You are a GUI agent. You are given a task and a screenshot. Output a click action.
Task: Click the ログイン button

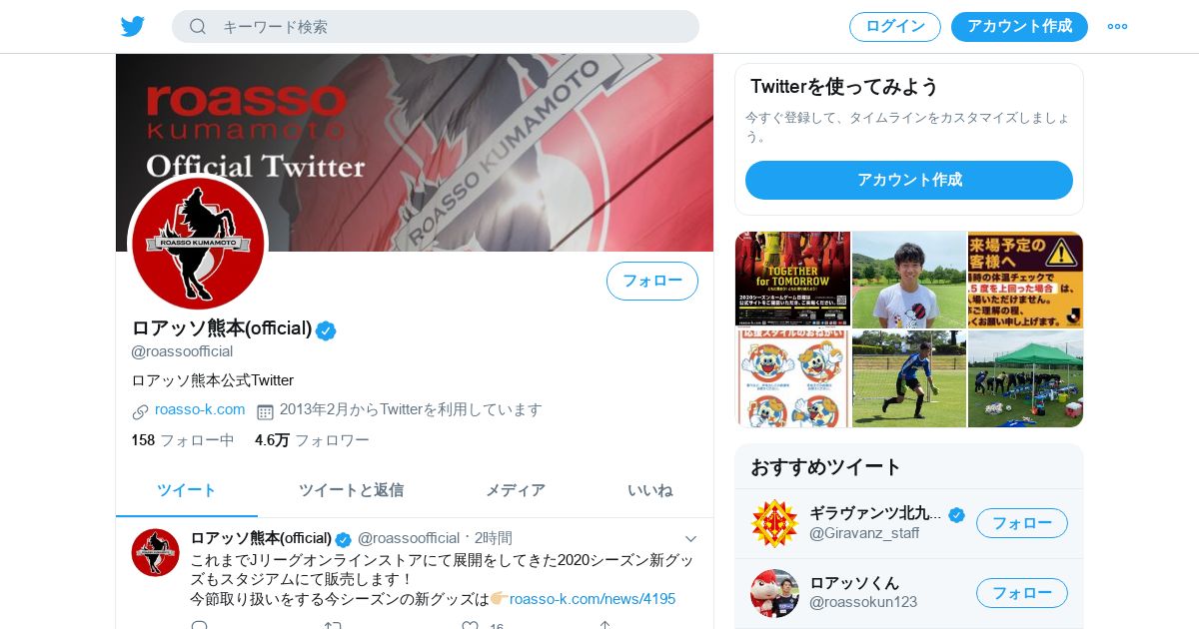(x=895, y=27)
